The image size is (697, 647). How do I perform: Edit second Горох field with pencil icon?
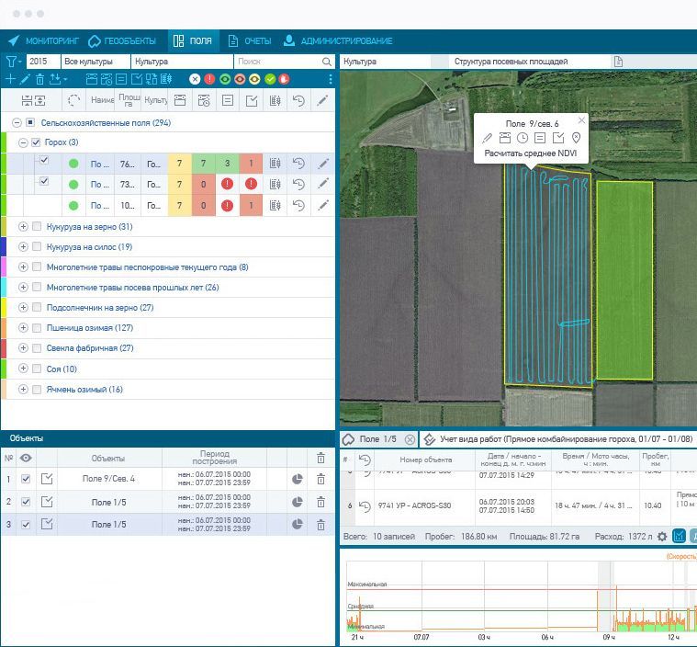(323, 185)
